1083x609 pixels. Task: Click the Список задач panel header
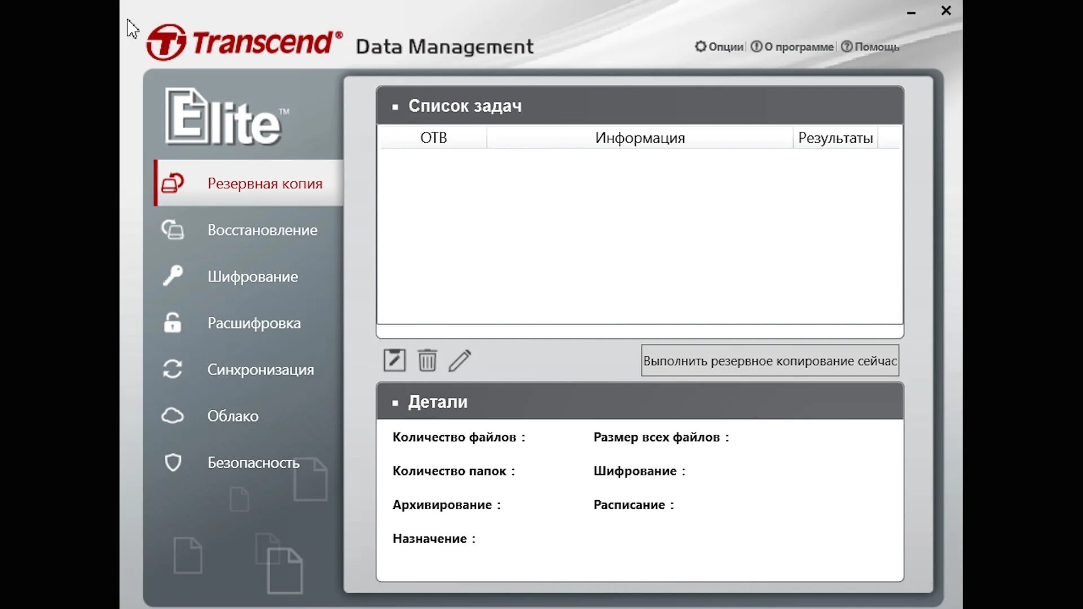click(640, 105)
